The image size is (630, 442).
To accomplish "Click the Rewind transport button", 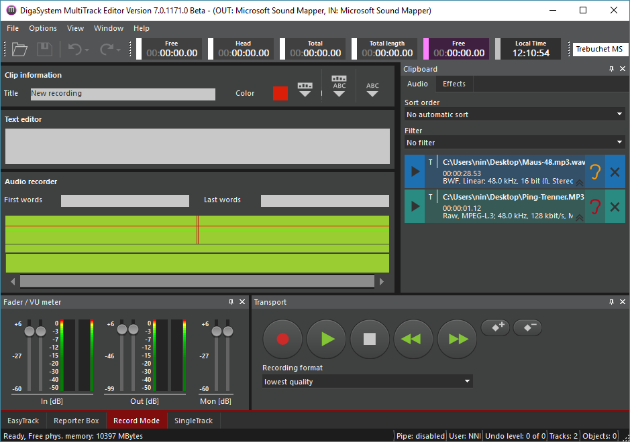I will pyautogui.click(x=413, y=339).
